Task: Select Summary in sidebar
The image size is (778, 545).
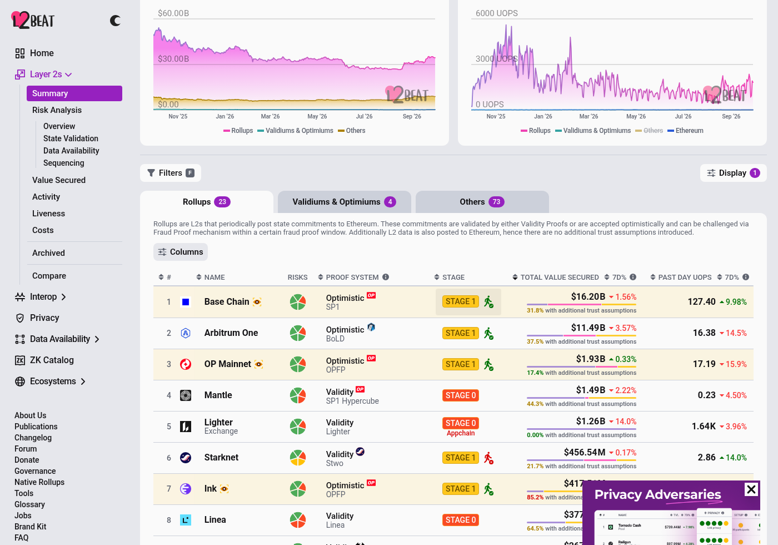Action: pyautogui.click(x=74, y=93)
